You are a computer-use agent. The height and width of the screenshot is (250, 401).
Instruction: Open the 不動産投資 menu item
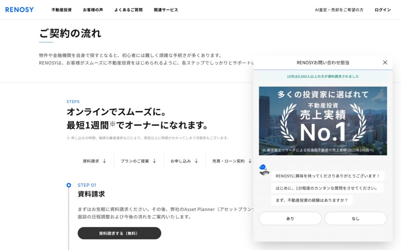[61, 10]
